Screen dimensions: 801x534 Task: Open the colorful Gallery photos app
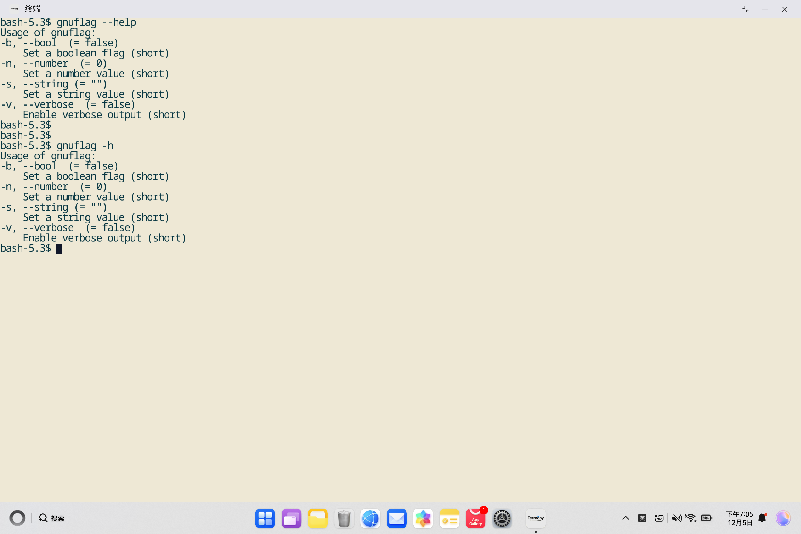pyautogui.click(x=423, y=518)
